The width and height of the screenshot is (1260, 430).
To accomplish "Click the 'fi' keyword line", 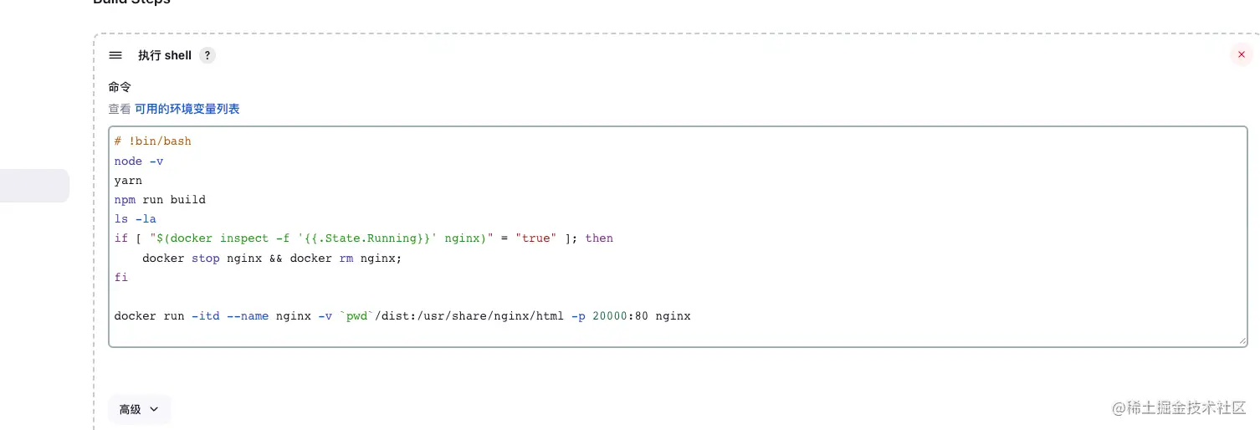I will tap(121, 277).
